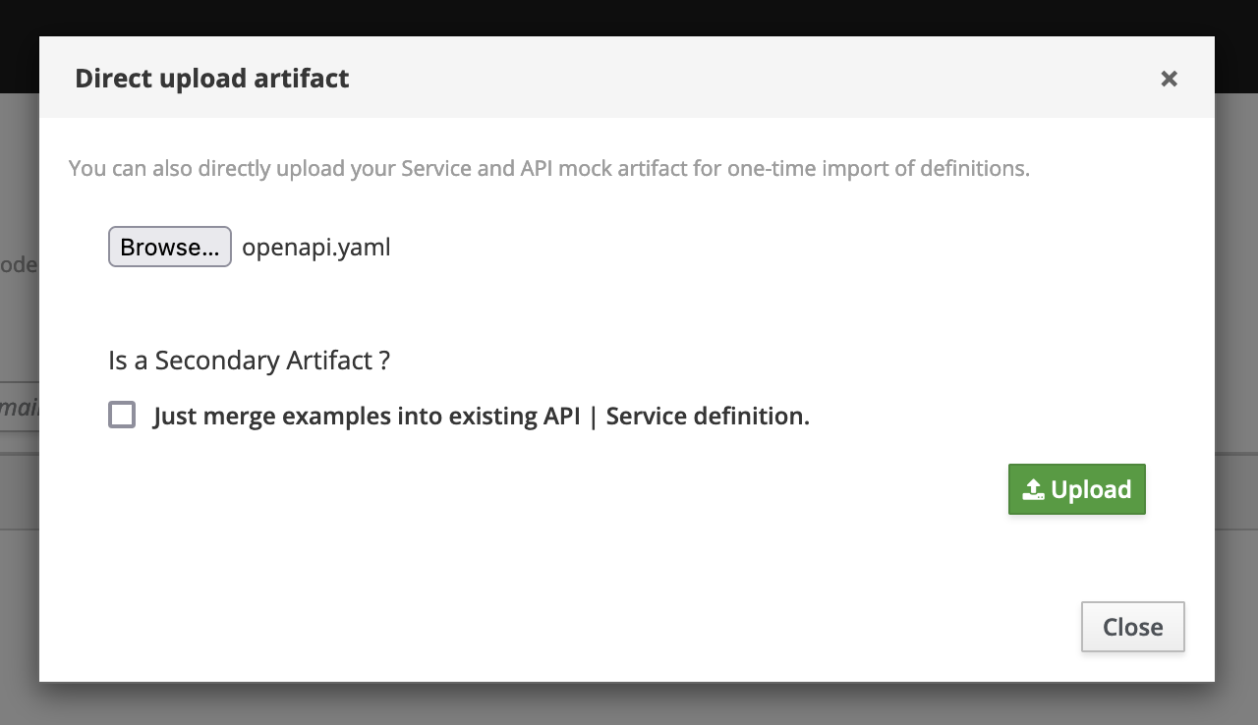The width and height of the screenshot is (1258, 725).
Task: Click the partially visible email input on left
Action: pos(19,406)
